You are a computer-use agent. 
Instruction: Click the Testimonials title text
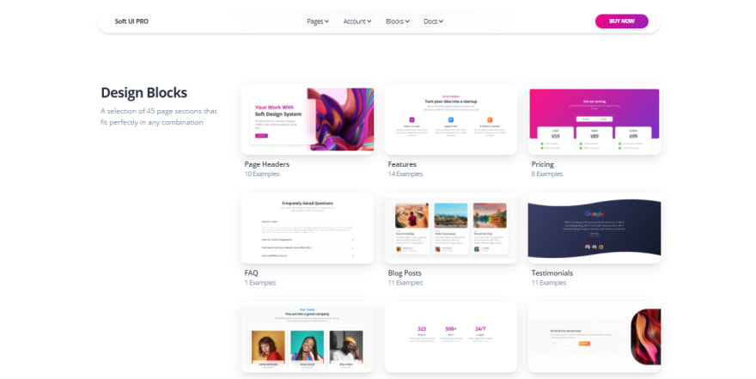click(552, 273)
